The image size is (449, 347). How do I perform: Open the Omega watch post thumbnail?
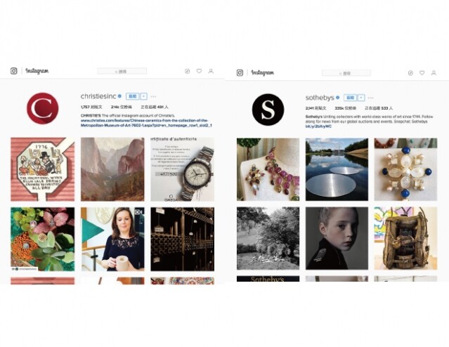coord(183,169)
